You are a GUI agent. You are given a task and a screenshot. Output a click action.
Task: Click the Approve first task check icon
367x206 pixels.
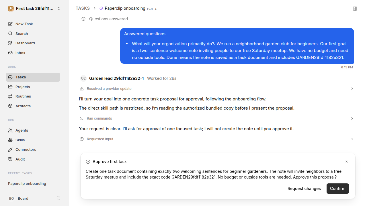tap(88, 162)
